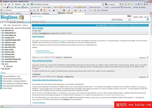This screenshot has width=152, height=108.
Task: Click the orange RSS icon in toolbar
Action: [44, 10]
